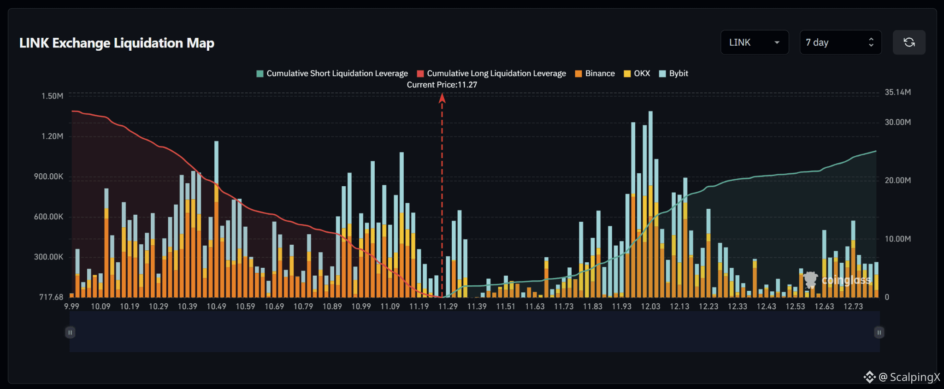Click the LINK Exchange Liquidation Map title
The image size is (944, 389).
pyautogui.click(x=117, y=43)
